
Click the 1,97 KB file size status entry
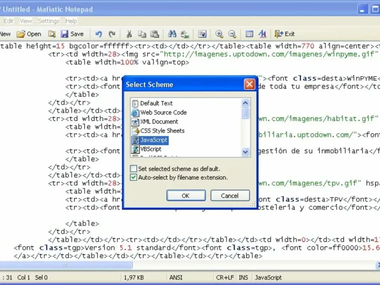[x=134, y=277]
